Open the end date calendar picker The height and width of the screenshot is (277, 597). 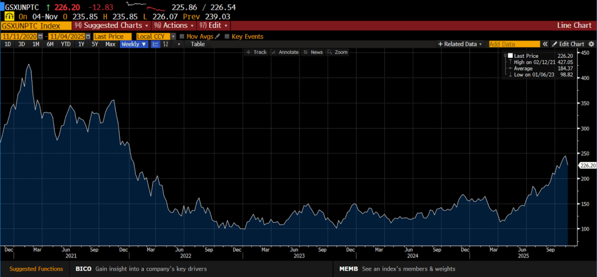point(88,36)
